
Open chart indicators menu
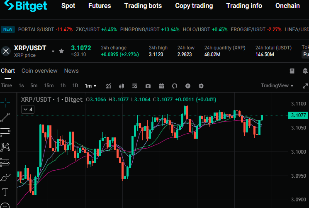point(108,86)
